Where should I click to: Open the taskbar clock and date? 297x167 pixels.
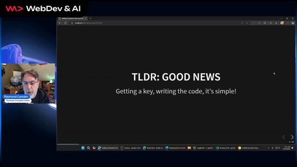287,148
